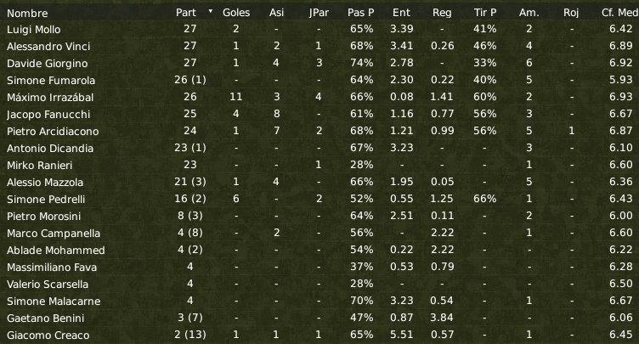This screenshot has width=639, height=344.
Task: Sort by Ent column header
Action: (401, 13)
